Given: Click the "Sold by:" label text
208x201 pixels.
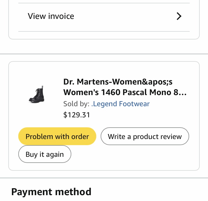Looking at the screenshot, I should pyautogui.click(x=76, y=104).
